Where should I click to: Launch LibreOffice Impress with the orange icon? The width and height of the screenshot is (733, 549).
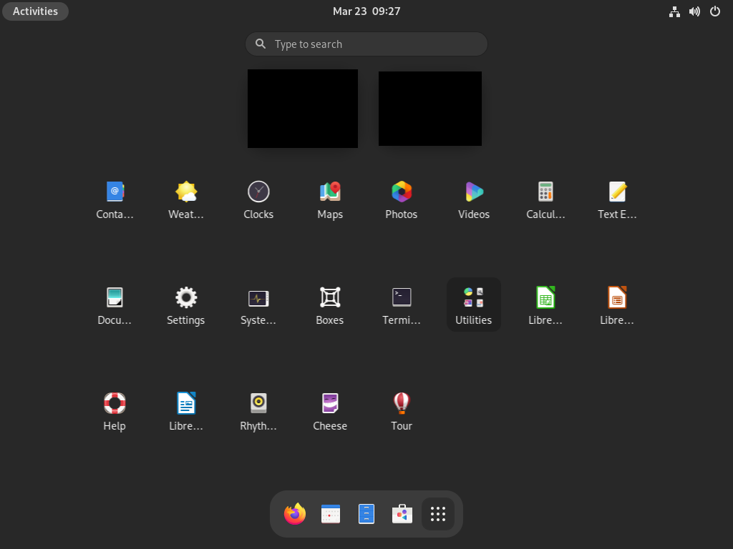pyautogui.click(x=617, y=305)
